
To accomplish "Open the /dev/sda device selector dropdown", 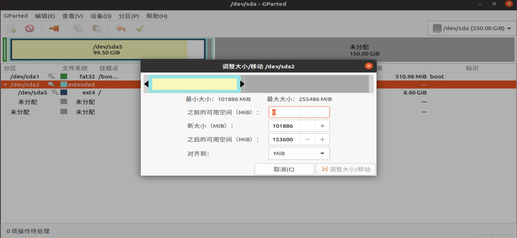I will point(472,28).
